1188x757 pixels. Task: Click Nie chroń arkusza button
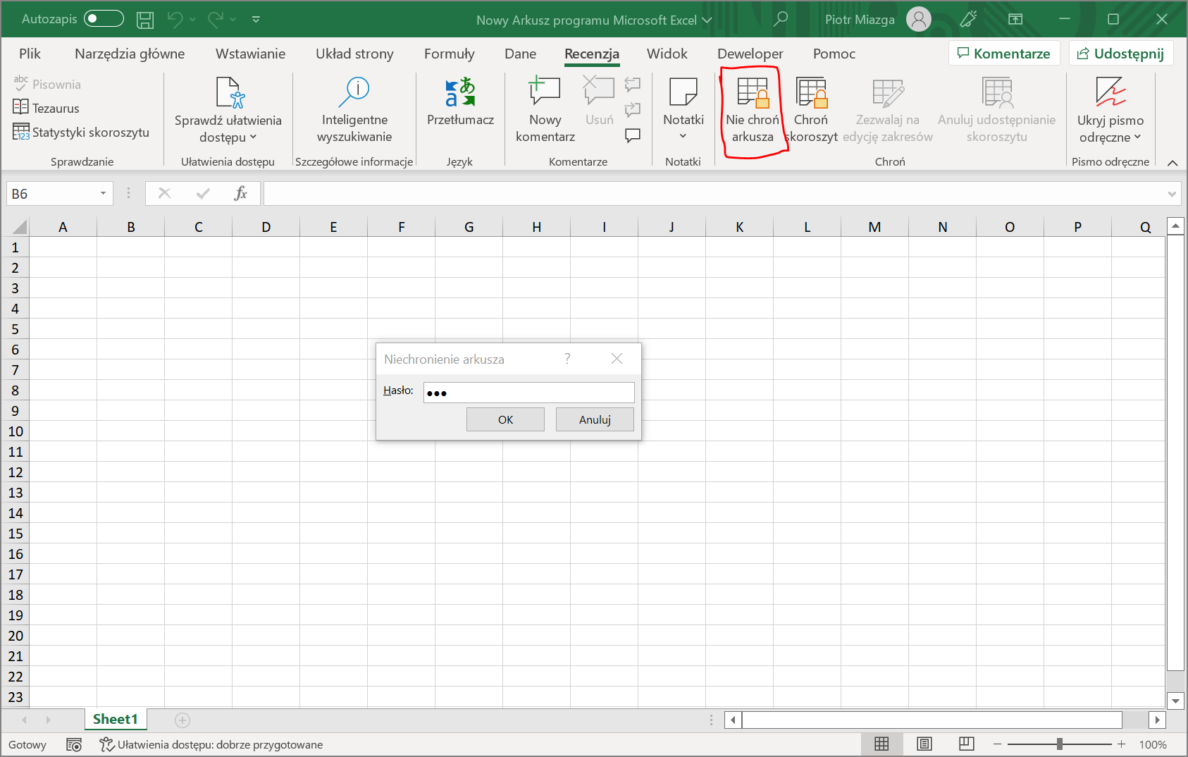753,110
